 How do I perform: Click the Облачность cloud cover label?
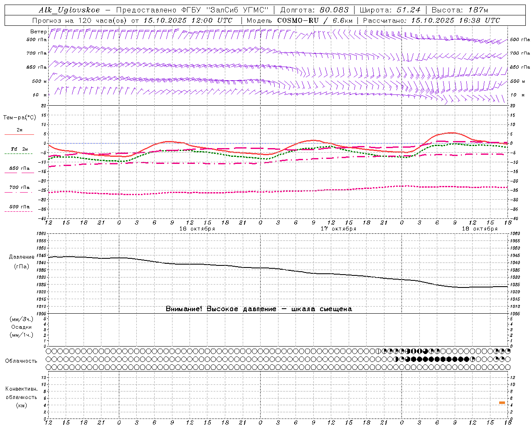pyautogui.click(x=21, y=361)
